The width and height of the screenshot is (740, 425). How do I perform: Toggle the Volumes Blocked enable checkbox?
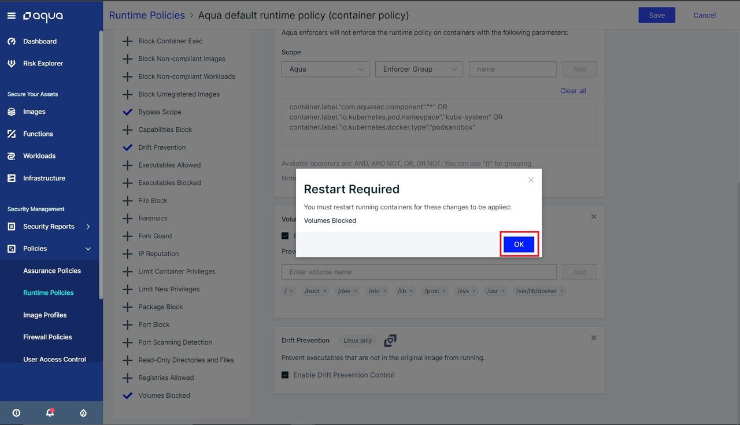tap(285, 236)
